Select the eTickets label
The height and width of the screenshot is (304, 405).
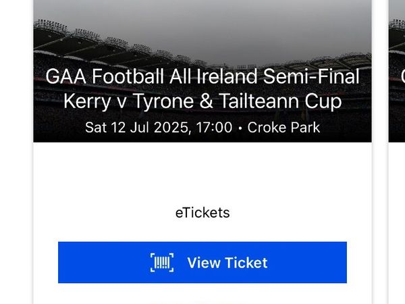[202, 213]
